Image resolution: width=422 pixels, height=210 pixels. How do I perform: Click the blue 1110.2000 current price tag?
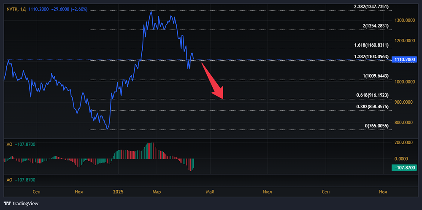405,60
